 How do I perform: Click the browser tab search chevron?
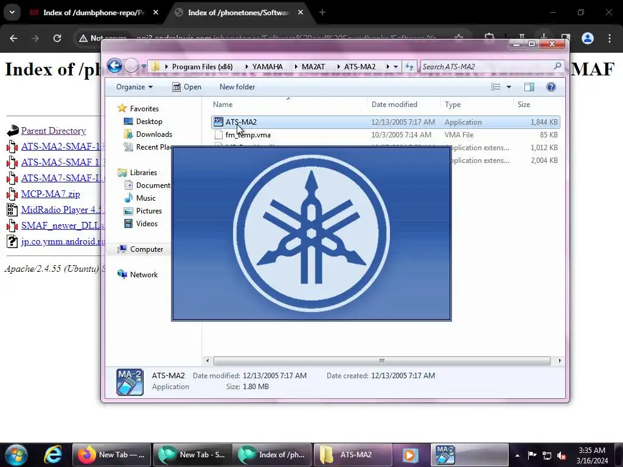(12, 12)
